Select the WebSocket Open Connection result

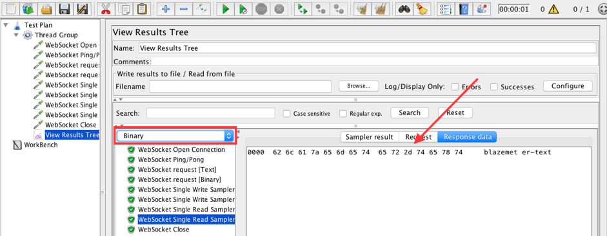[x=181, y=150]
